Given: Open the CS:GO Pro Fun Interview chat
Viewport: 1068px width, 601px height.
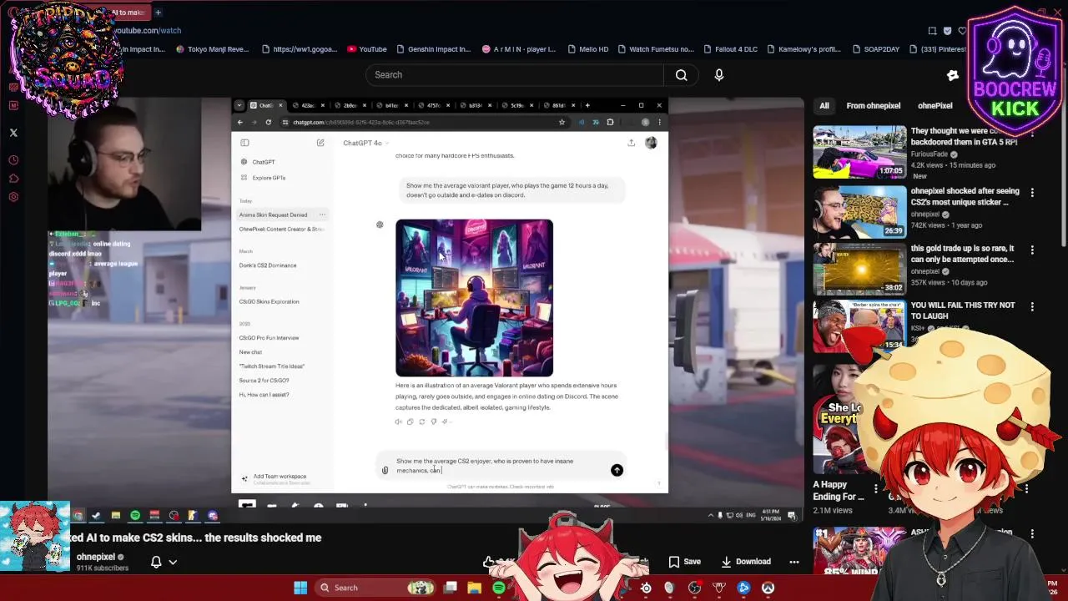Looking at the screenshot, I should (x=269, y=338).
